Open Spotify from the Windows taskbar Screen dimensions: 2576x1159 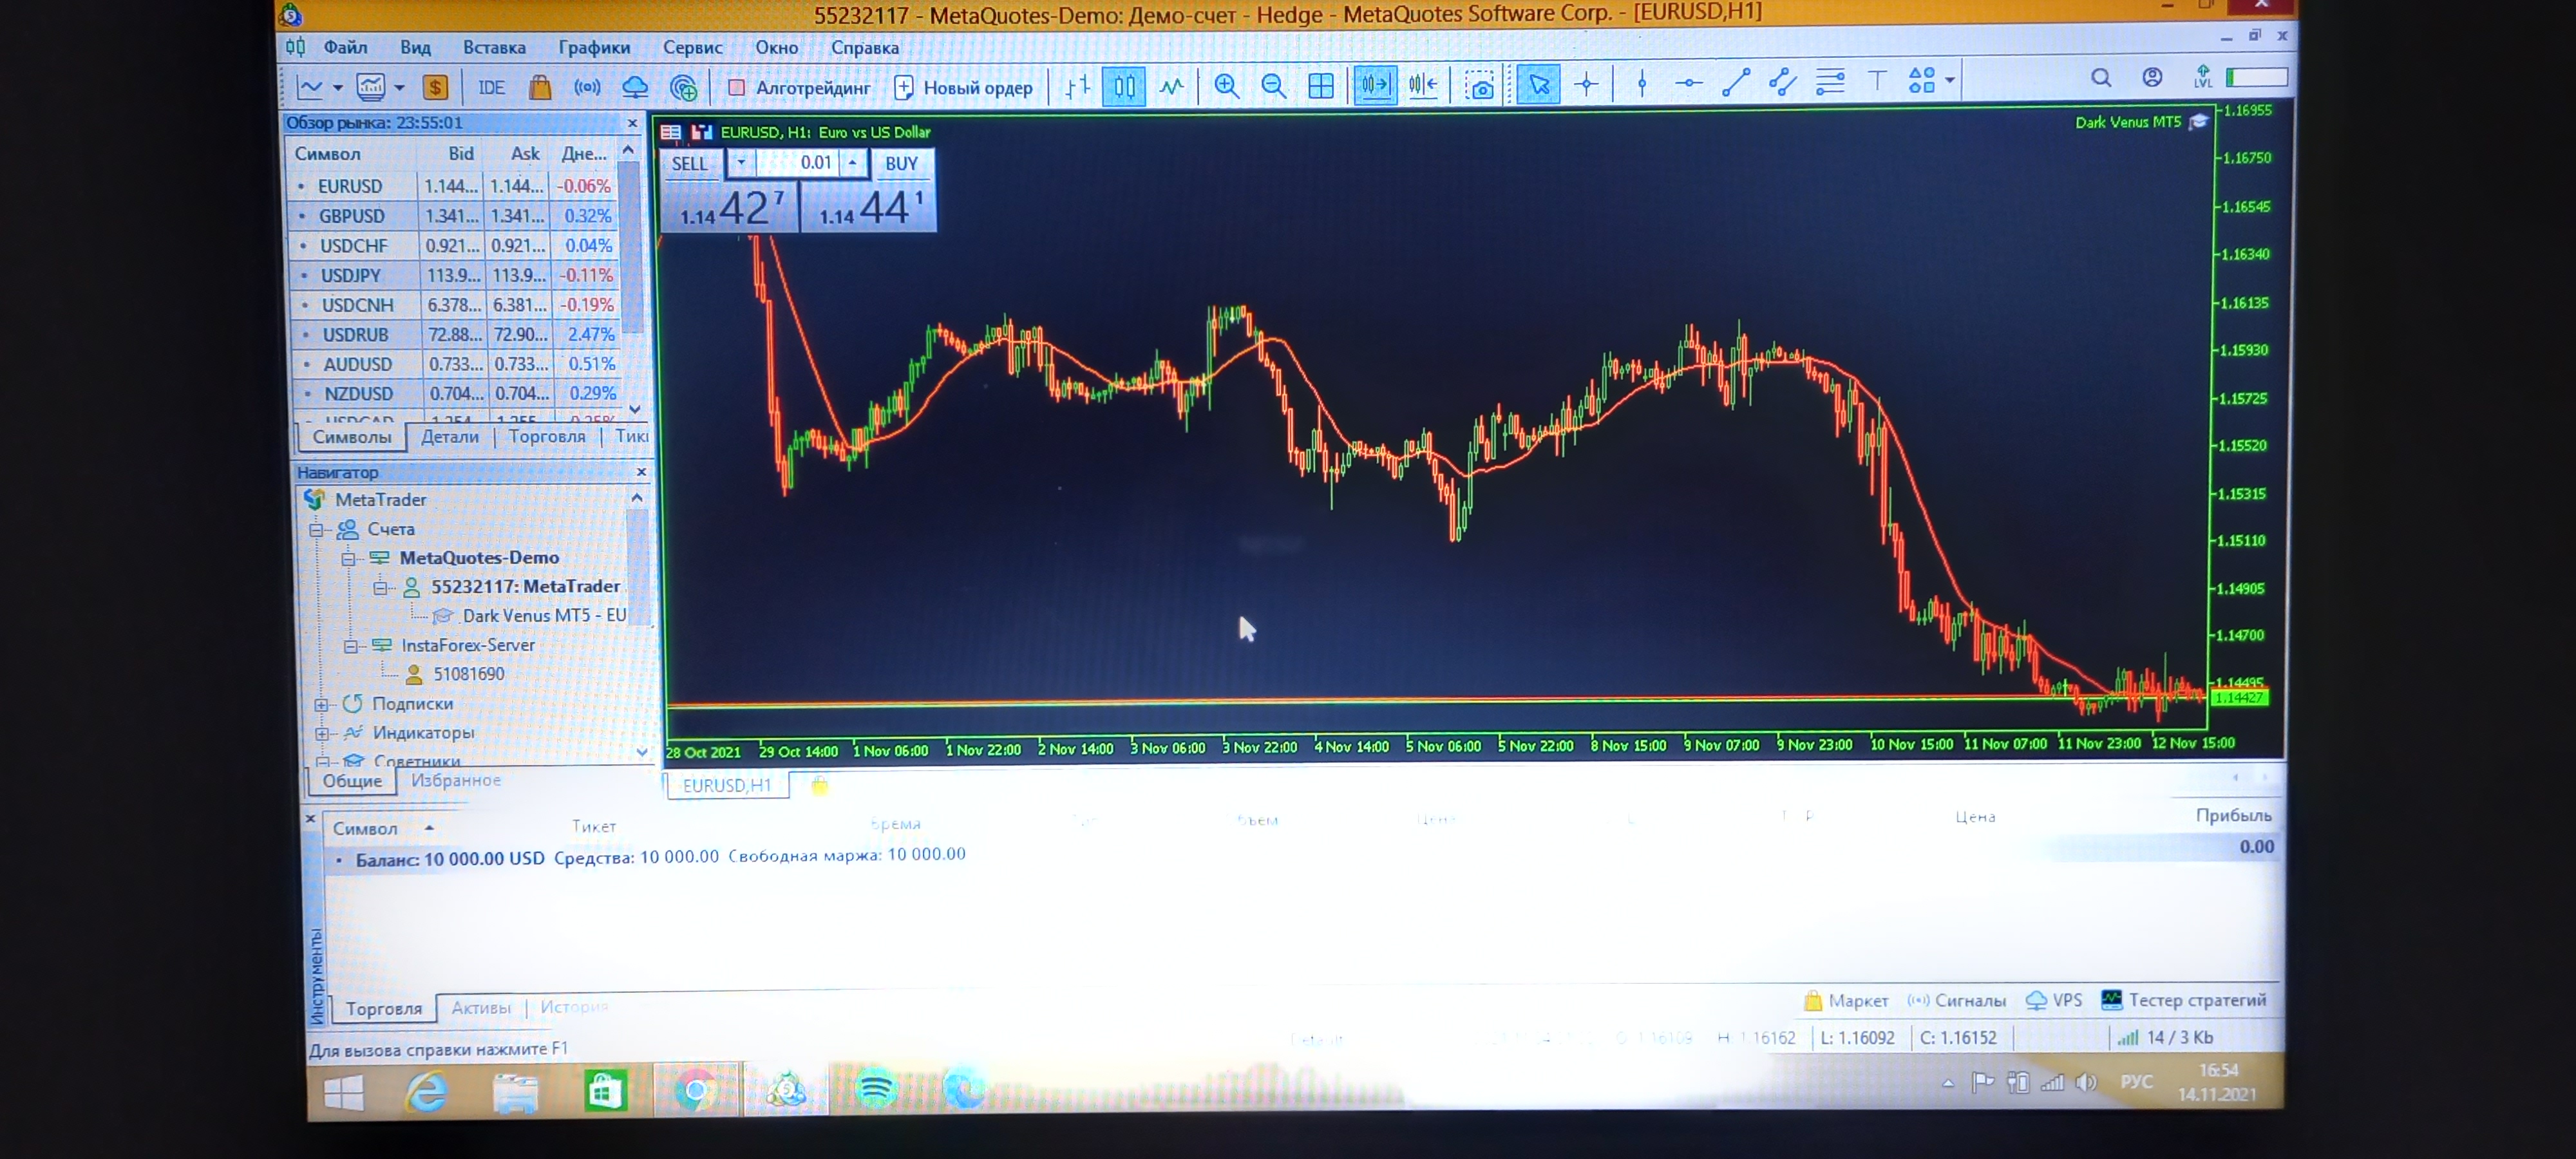(877, 1088)
